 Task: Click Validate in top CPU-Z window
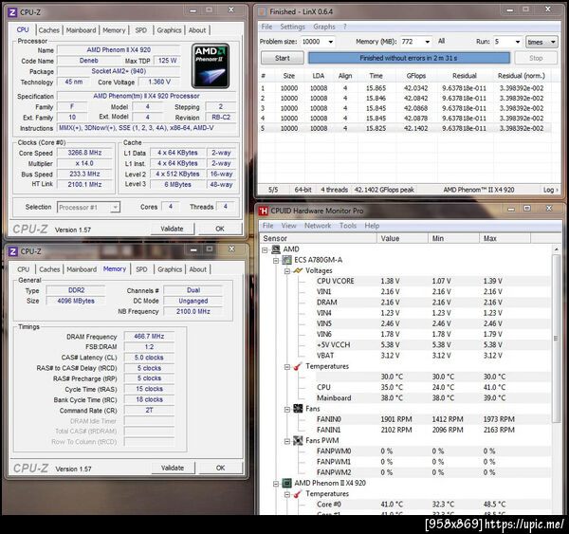click(x=172, y=230)
